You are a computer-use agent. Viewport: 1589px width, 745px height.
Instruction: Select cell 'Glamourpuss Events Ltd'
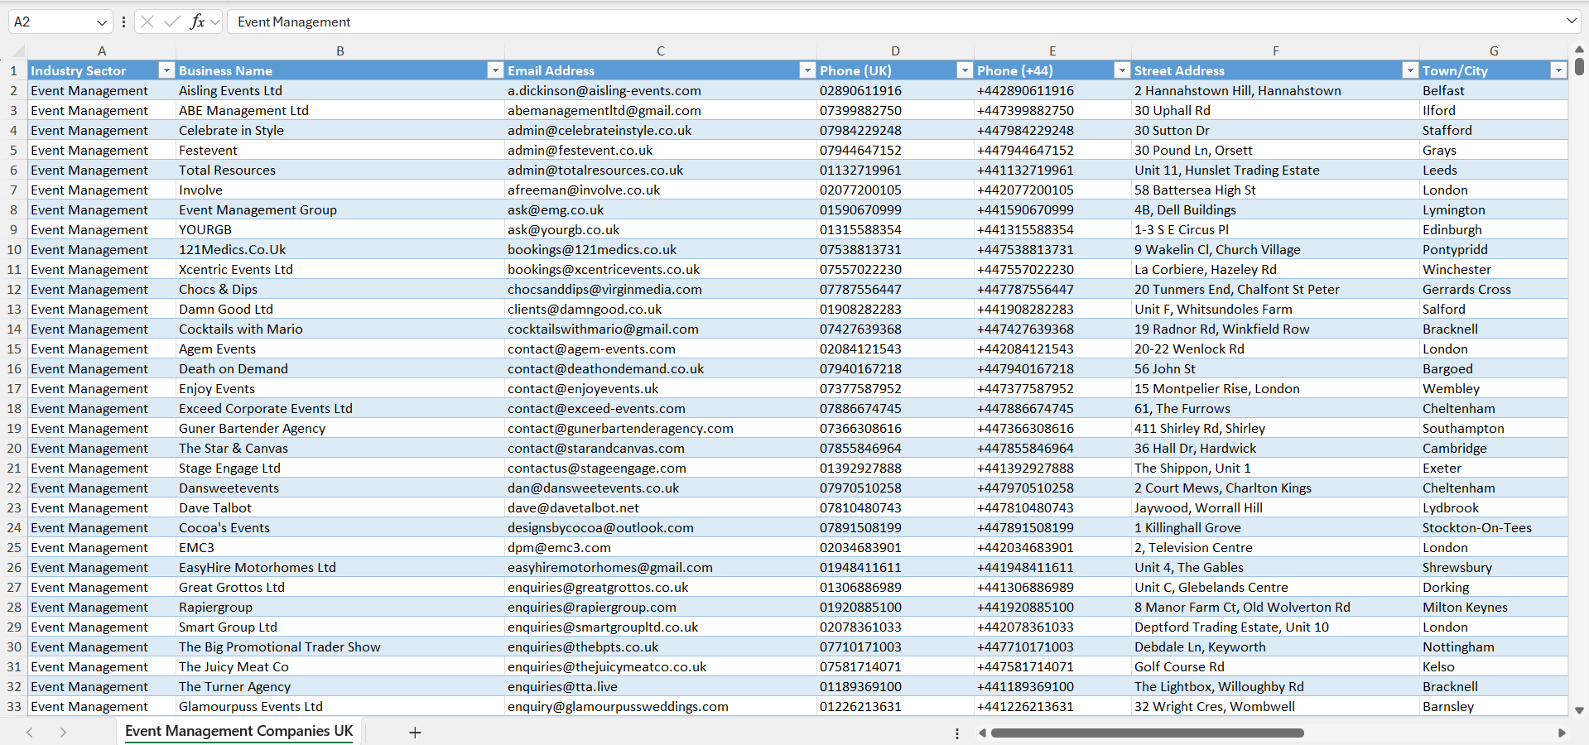339,706
